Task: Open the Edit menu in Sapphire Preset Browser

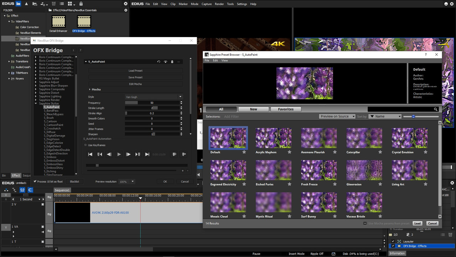Action: (216, 60)
